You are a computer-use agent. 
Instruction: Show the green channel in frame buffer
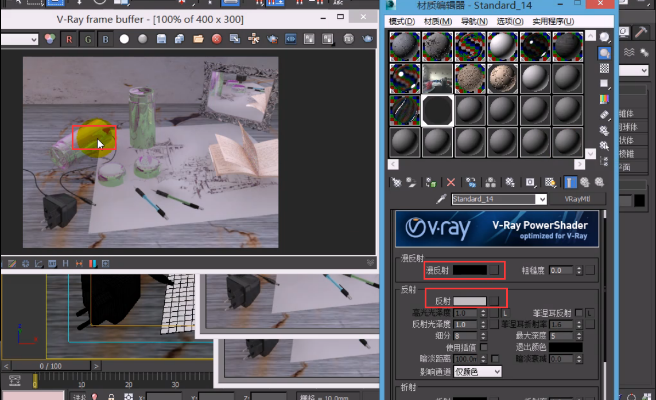[88, 39]
